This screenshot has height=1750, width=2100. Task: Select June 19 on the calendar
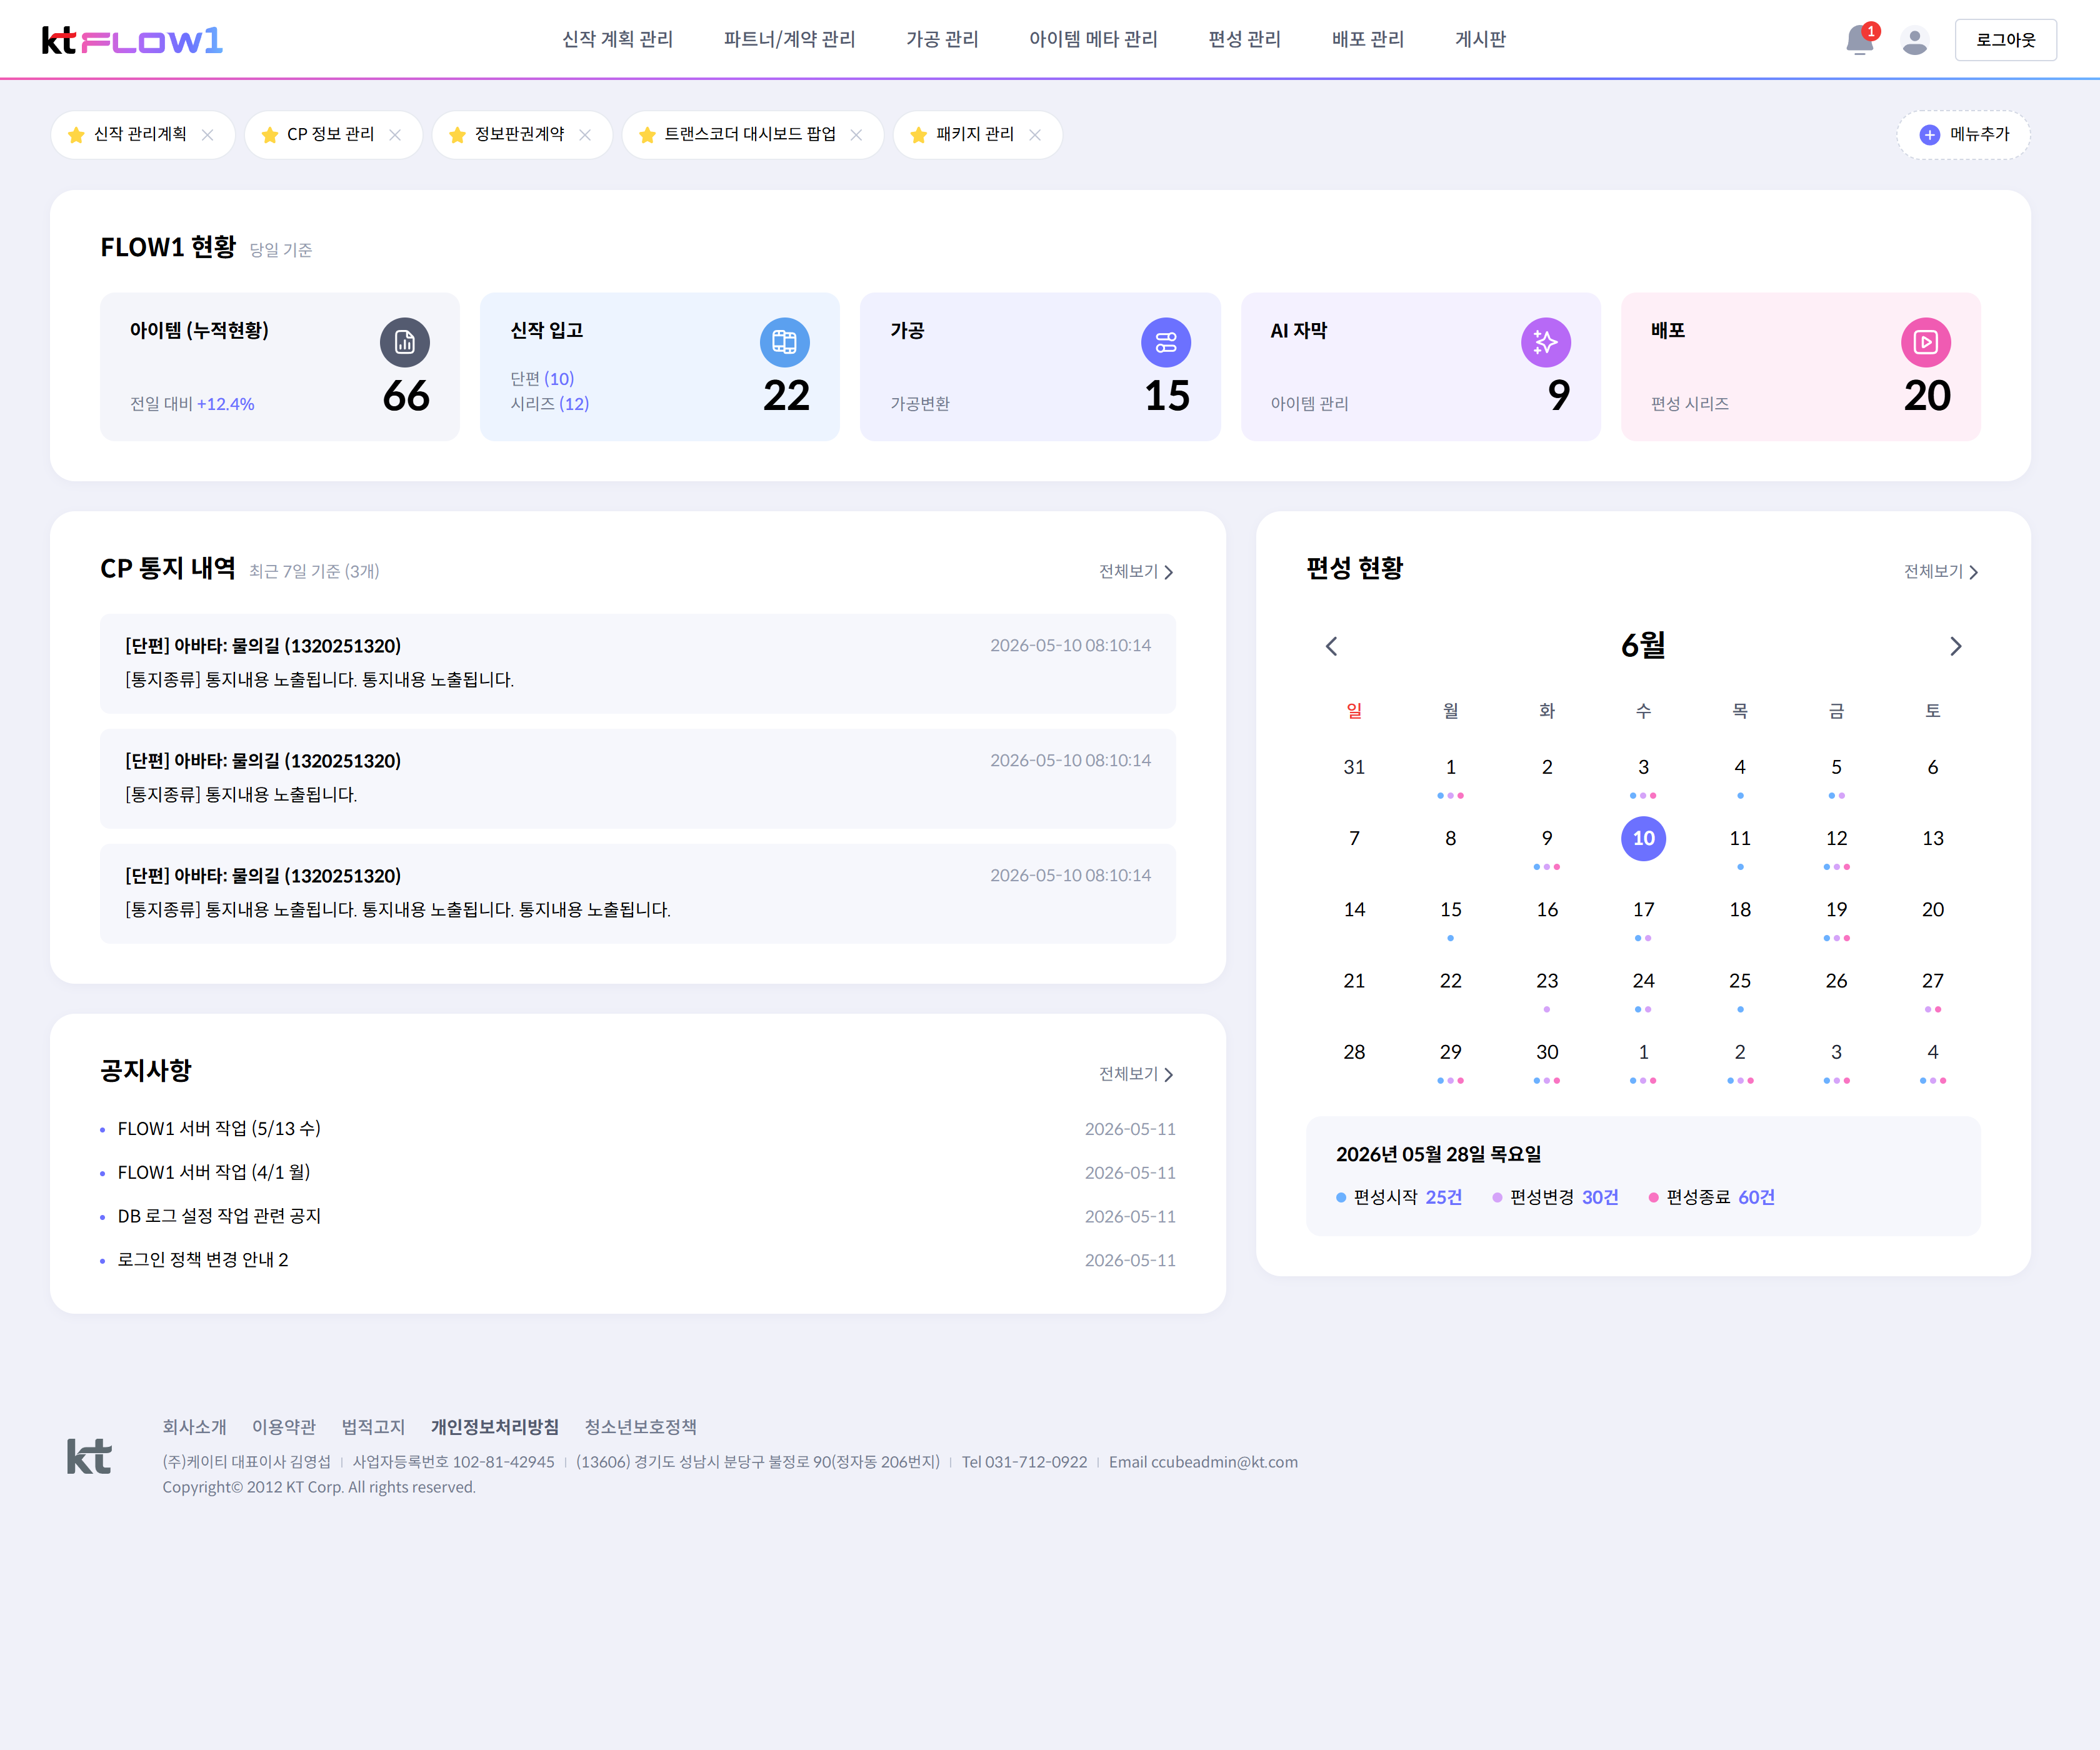(x=1836, y=910)
